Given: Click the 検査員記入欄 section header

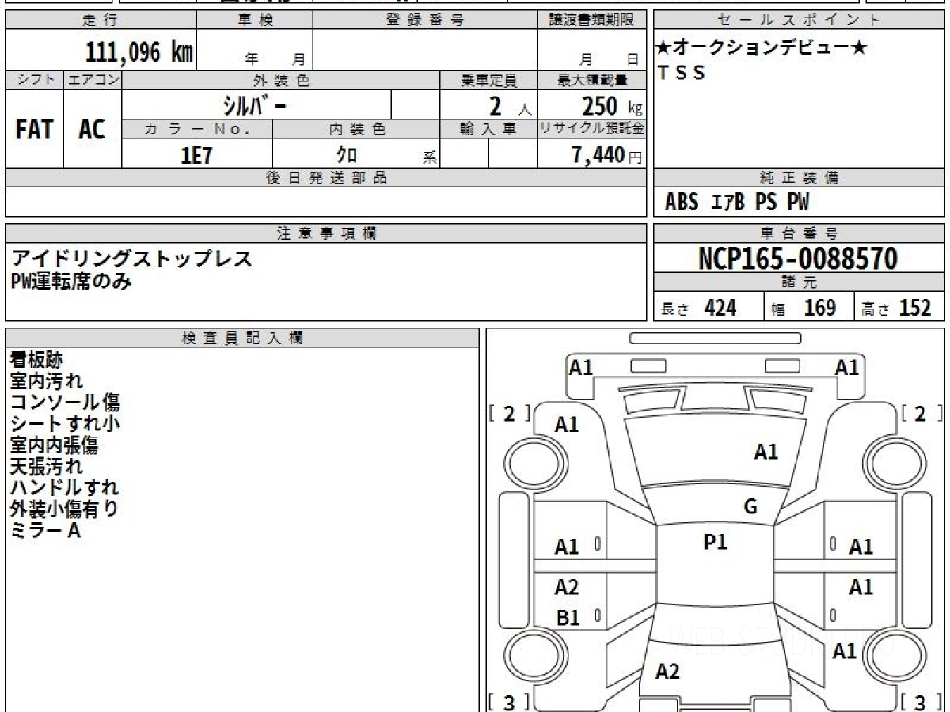Looking at the screenshot, I should (x=242, y=338).
